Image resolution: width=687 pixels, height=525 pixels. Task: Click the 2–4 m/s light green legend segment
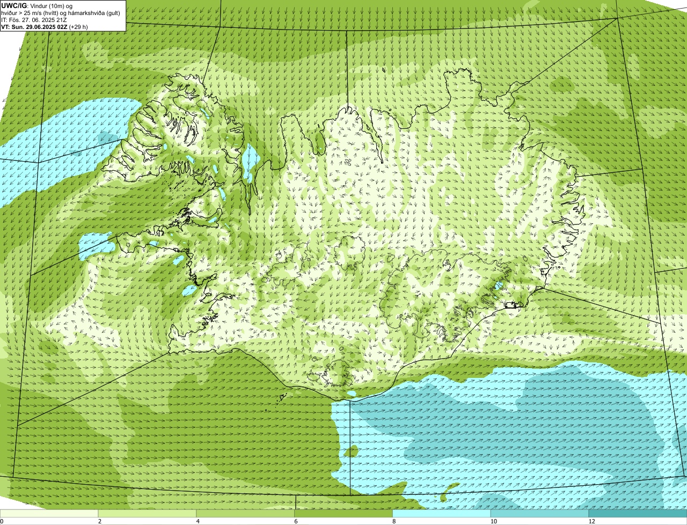(x=148, y=514)
